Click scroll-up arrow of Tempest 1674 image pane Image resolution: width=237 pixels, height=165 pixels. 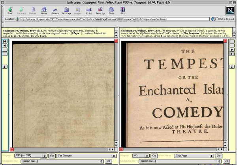click(x=225, y=142)
